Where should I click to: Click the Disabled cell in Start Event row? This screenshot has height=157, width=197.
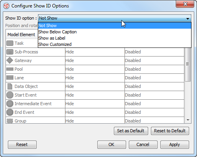coord(154,95)
